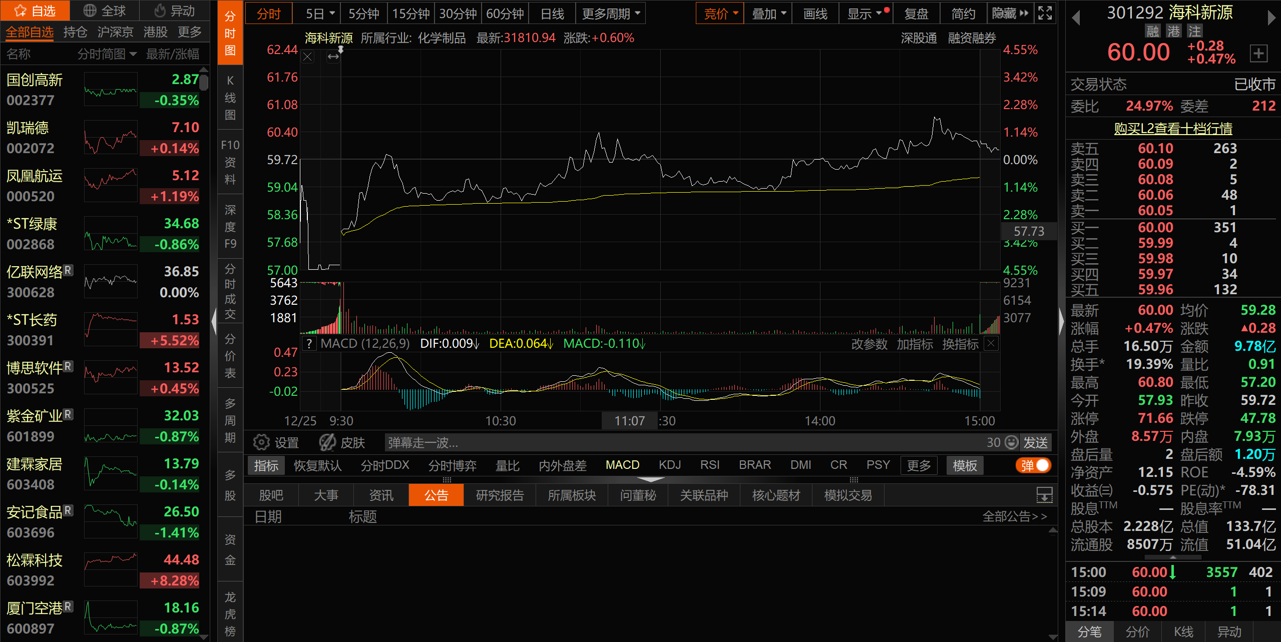Screen dimensions: 1281x642
Task: Select the KDJ indicator tab
Action: [670, 465]
